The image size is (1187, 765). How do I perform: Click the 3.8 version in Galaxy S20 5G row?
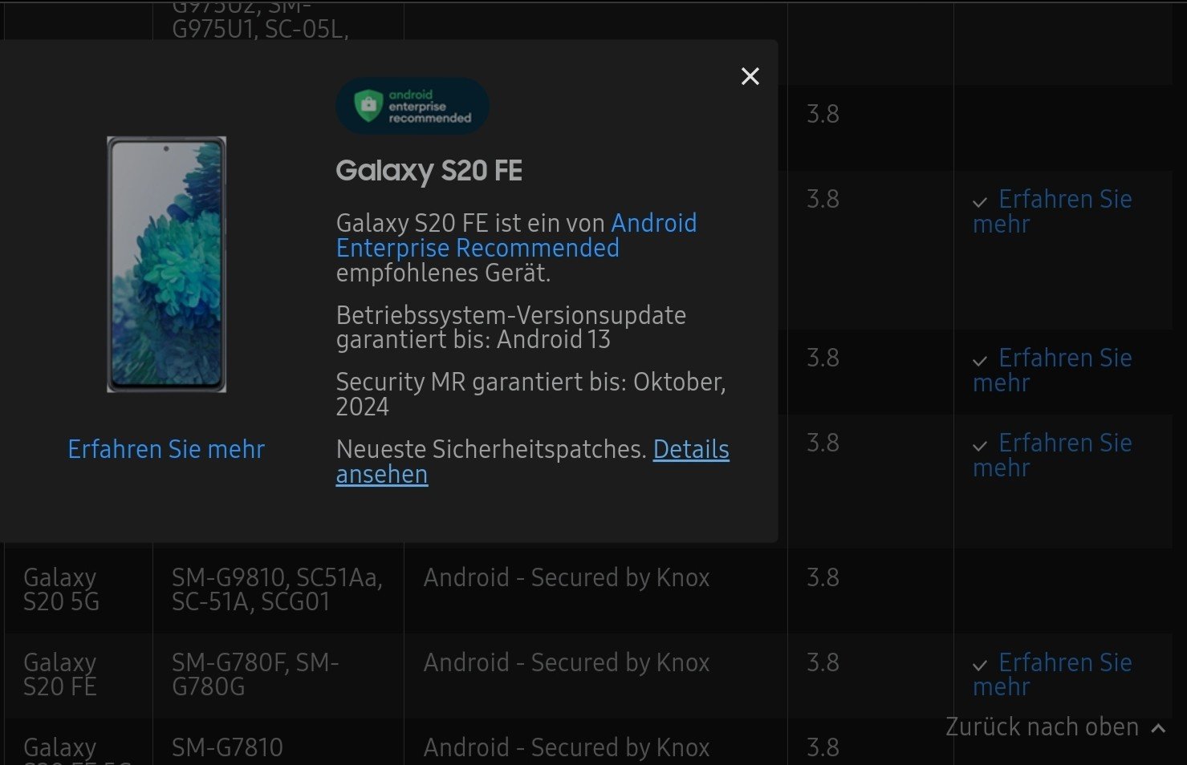click(823, 577)
